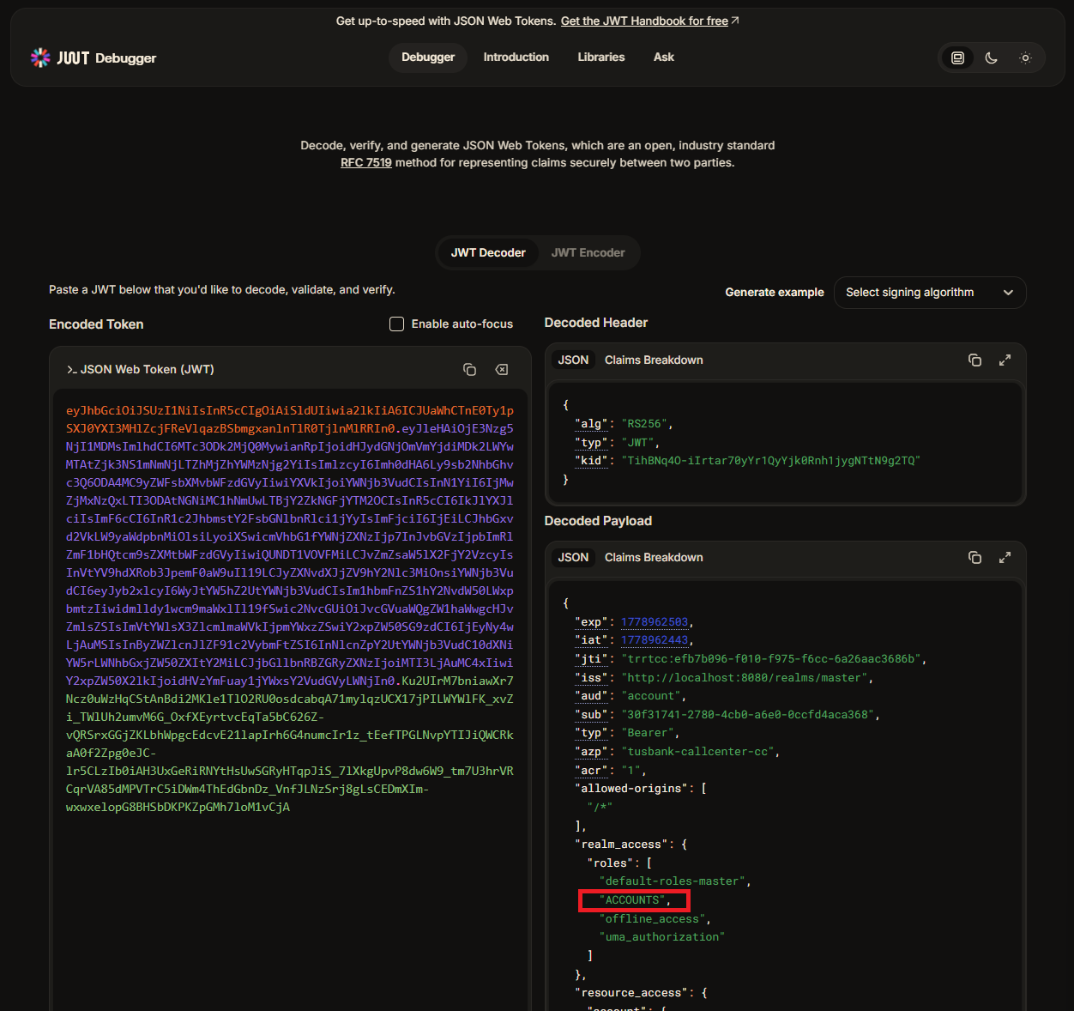
Task: Click the "ACCOUNTS" role entry
Action: pos(633,899)
